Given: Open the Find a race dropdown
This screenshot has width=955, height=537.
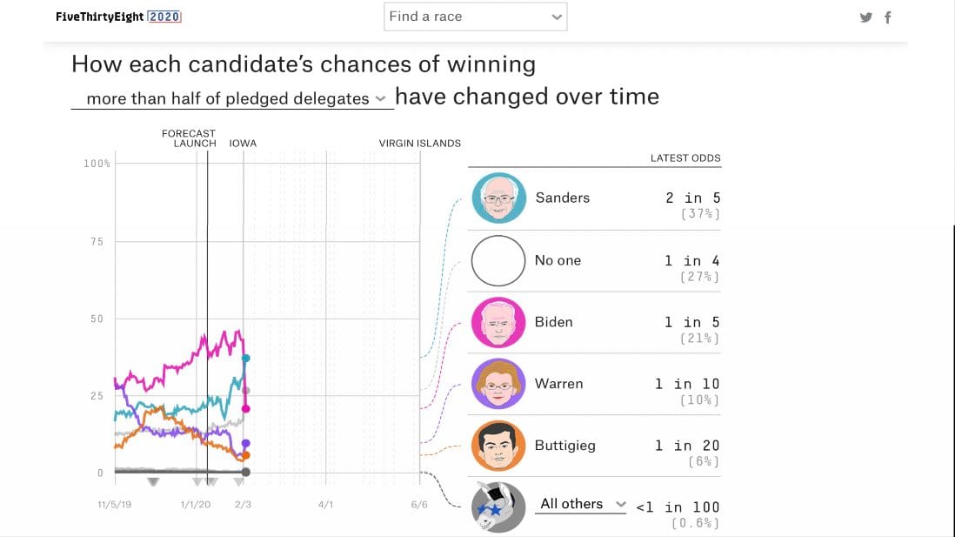Looking at the screenshot, I should pyautogui.click(x=475, y=17).
